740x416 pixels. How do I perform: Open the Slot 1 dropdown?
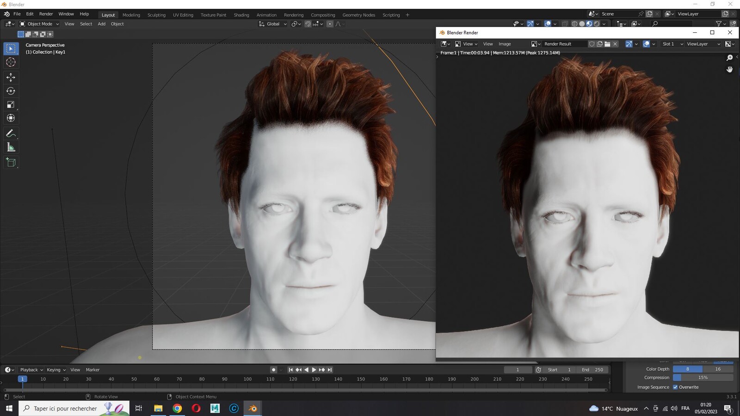click(x=672, y=44)
